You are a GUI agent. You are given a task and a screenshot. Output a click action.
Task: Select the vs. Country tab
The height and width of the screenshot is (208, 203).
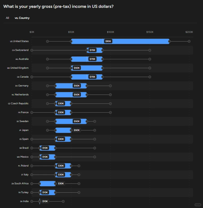(x=22, y=18)
